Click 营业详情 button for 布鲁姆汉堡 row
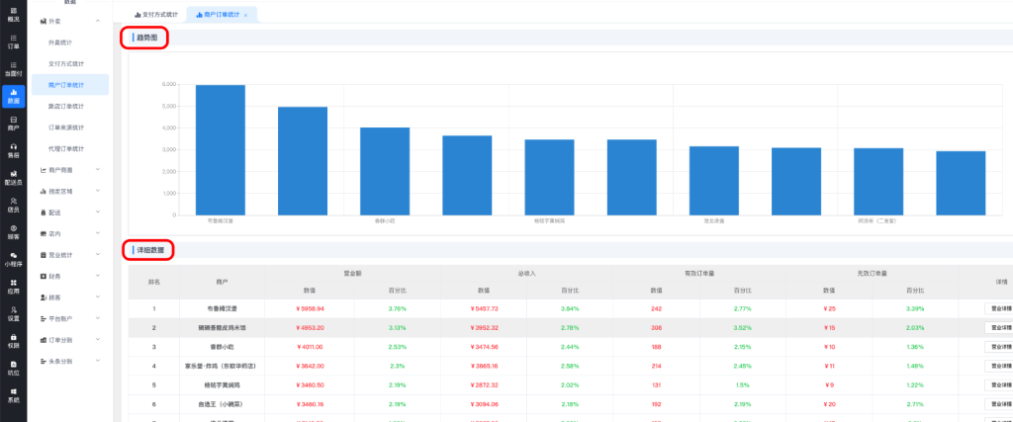Image resolution: width=1013 pixels, height=422 pixels. tap(997, 308)
